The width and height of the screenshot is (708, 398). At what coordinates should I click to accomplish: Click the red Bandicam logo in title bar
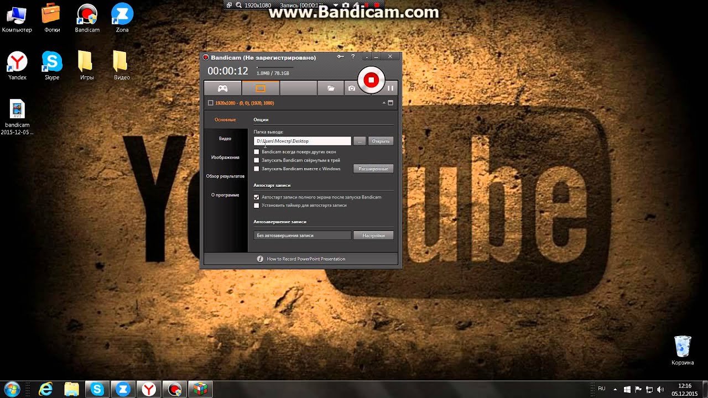206,57
